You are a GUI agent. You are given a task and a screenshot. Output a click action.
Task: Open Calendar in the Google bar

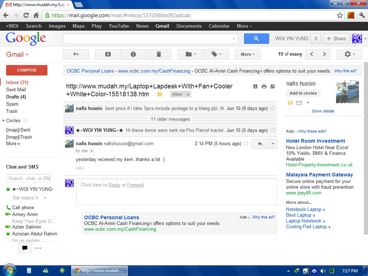click(x=219, y=26)
